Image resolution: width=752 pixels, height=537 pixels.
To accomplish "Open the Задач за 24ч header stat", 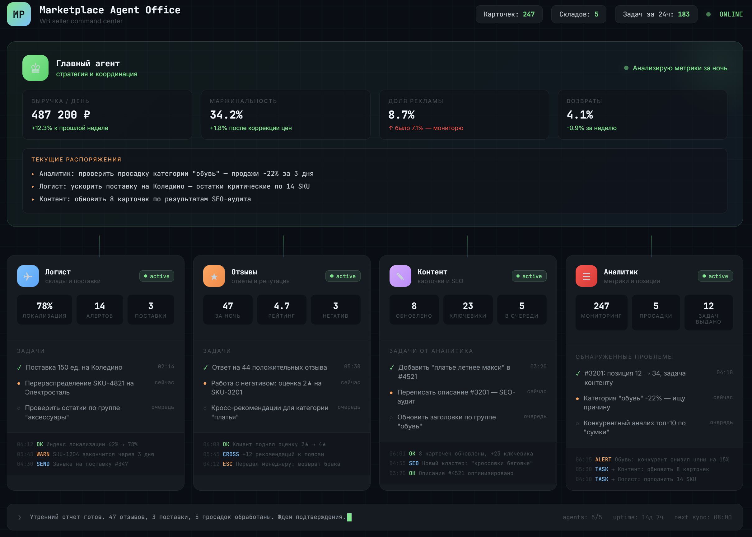I will tap(656, 14).
